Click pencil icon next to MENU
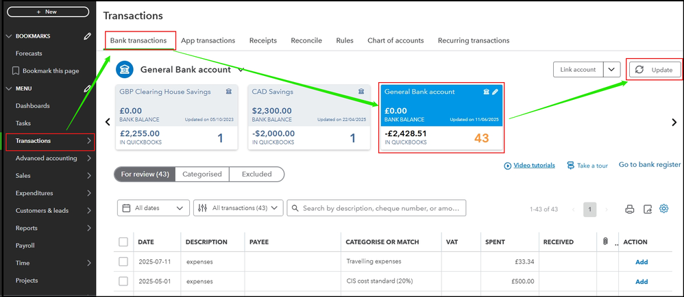Image resolution: width=684 pixels, height=297 pixels. [87, 88]
